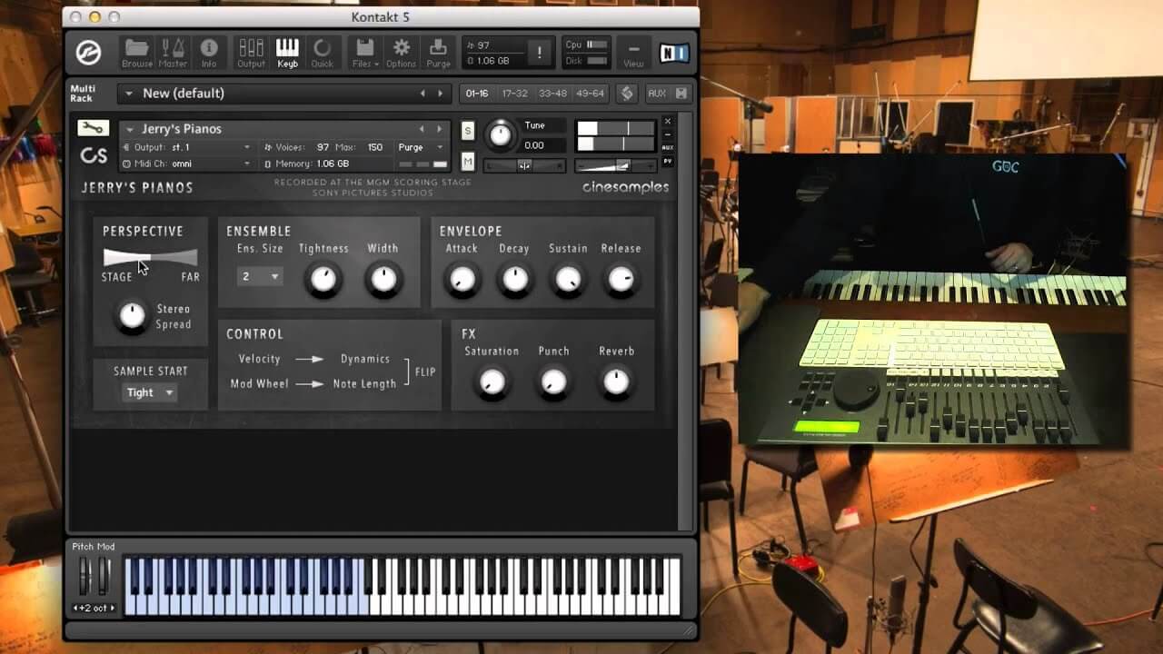Toggle the instrument AUX button
Screen dimensions: 1163x654
pos(667,147)
